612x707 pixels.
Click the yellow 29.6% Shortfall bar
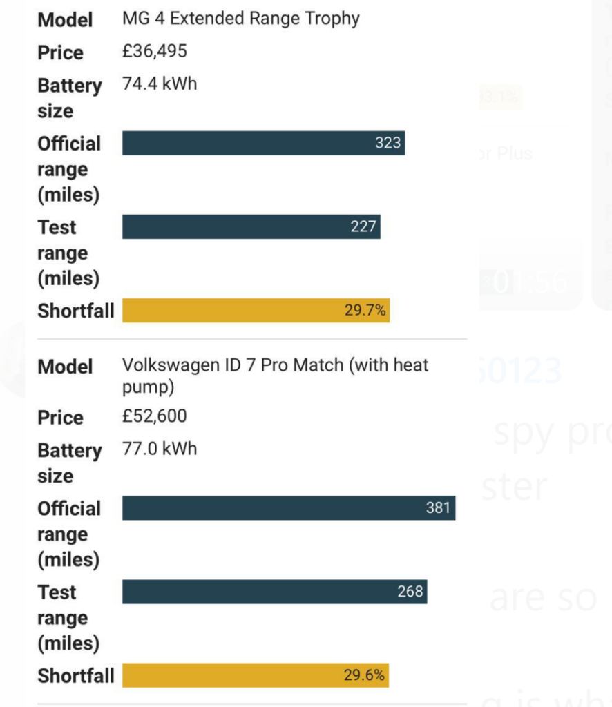click(256, 675)
